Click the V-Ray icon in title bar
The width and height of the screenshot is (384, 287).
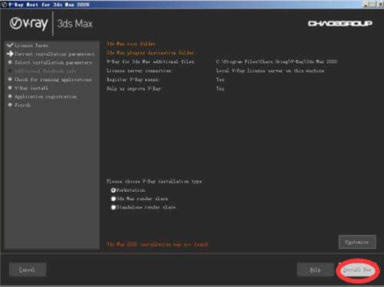(4, 5)
